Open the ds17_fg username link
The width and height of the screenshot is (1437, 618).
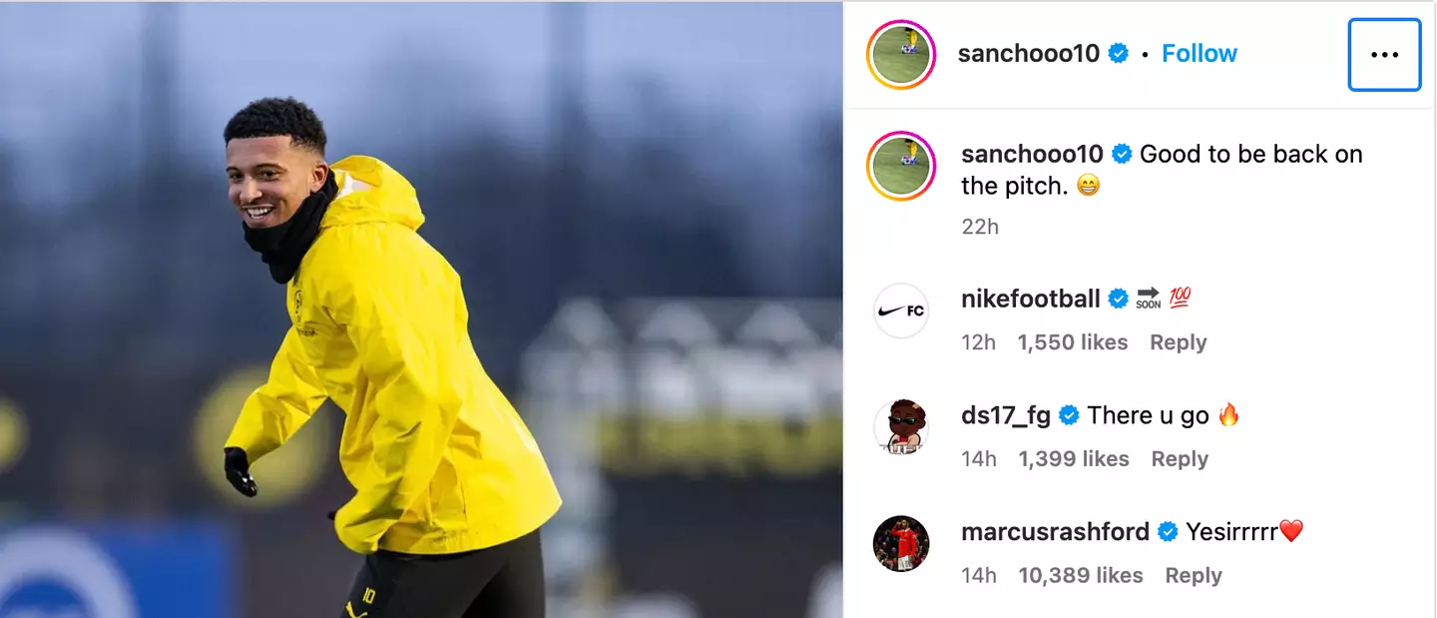(x=1006, y=415)
